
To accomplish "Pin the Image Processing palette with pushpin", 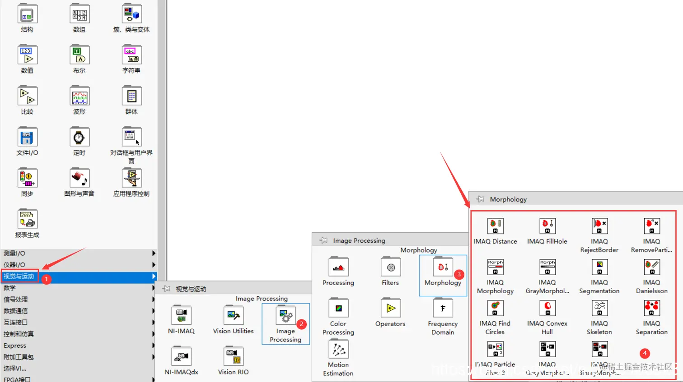I will [x=323, y=240].
